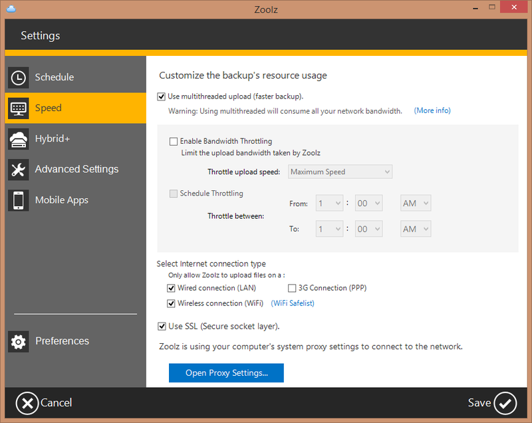The image size is (532, 423).
Task: Click the Cancel text label
Action: pos(57,403)
